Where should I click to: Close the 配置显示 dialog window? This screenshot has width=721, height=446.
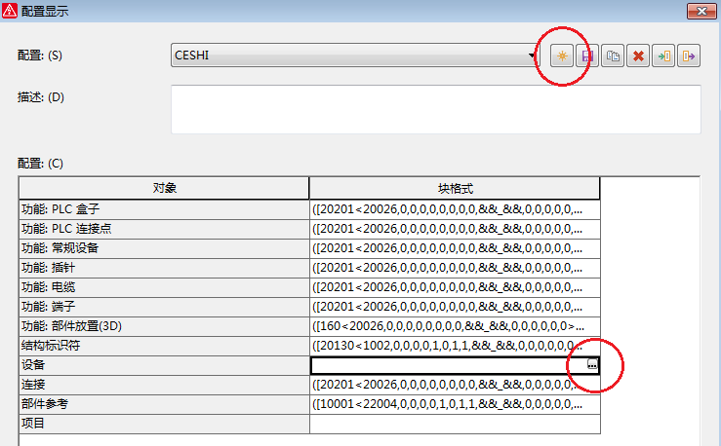(701, 11)
